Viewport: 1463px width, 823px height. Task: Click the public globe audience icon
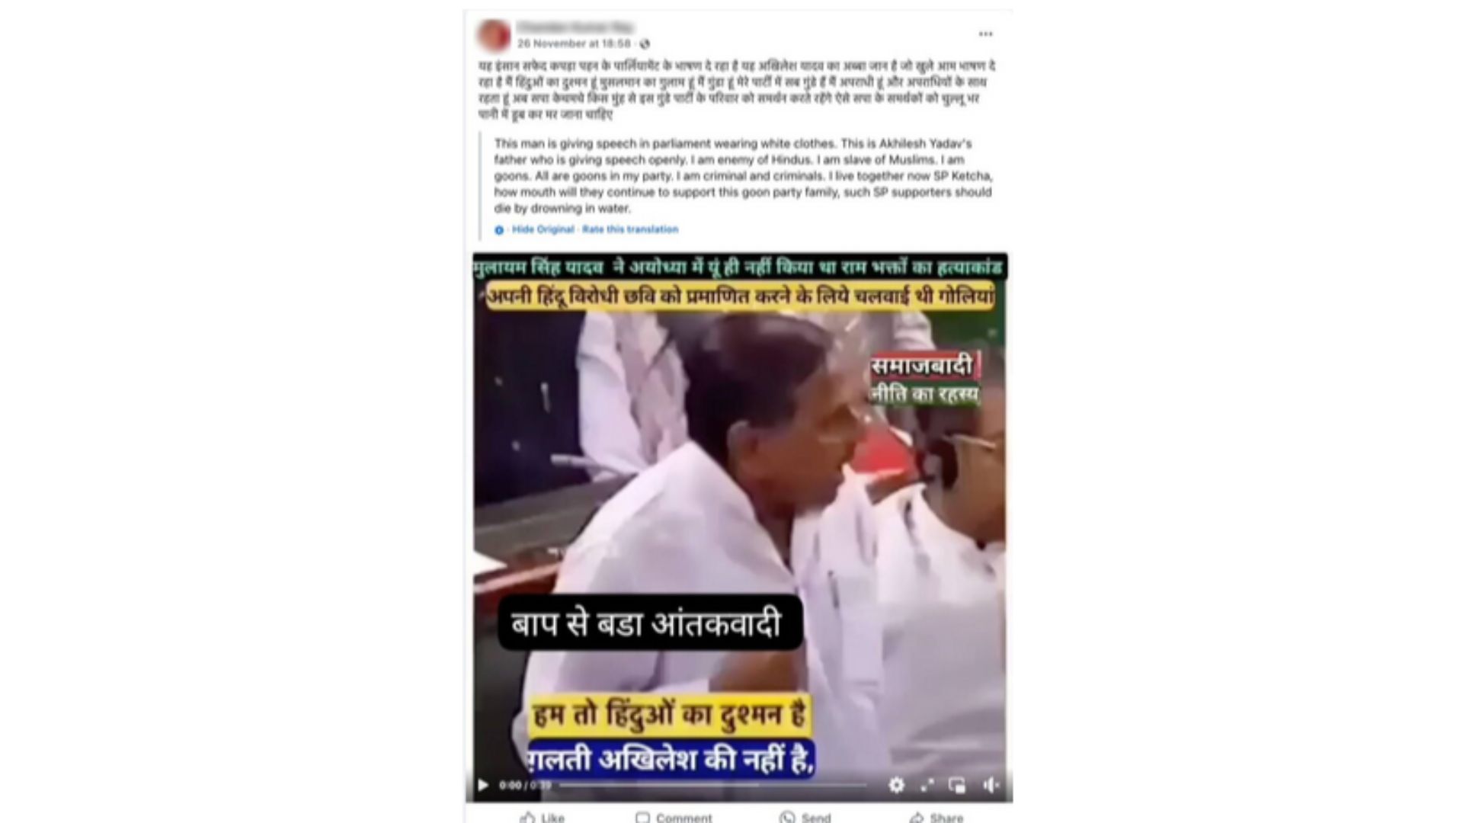click(x=645, y=44)
